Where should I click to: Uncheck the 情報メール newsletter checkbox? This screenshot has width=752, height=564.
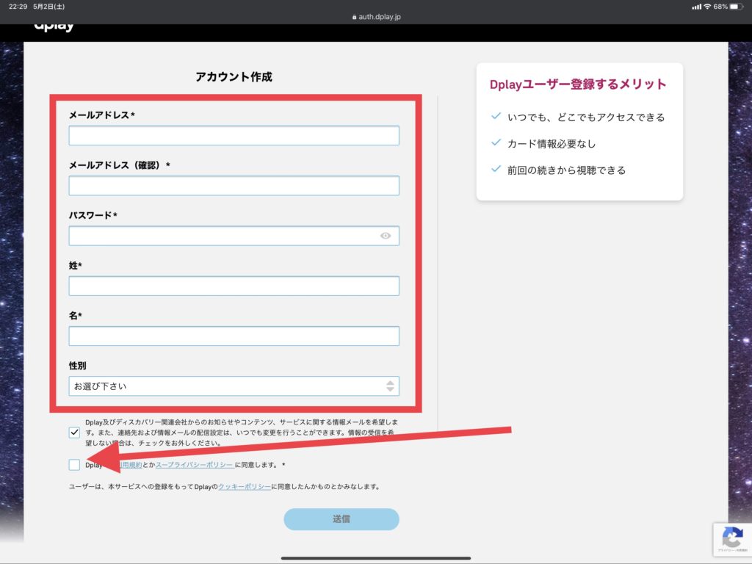coord(74,433)
